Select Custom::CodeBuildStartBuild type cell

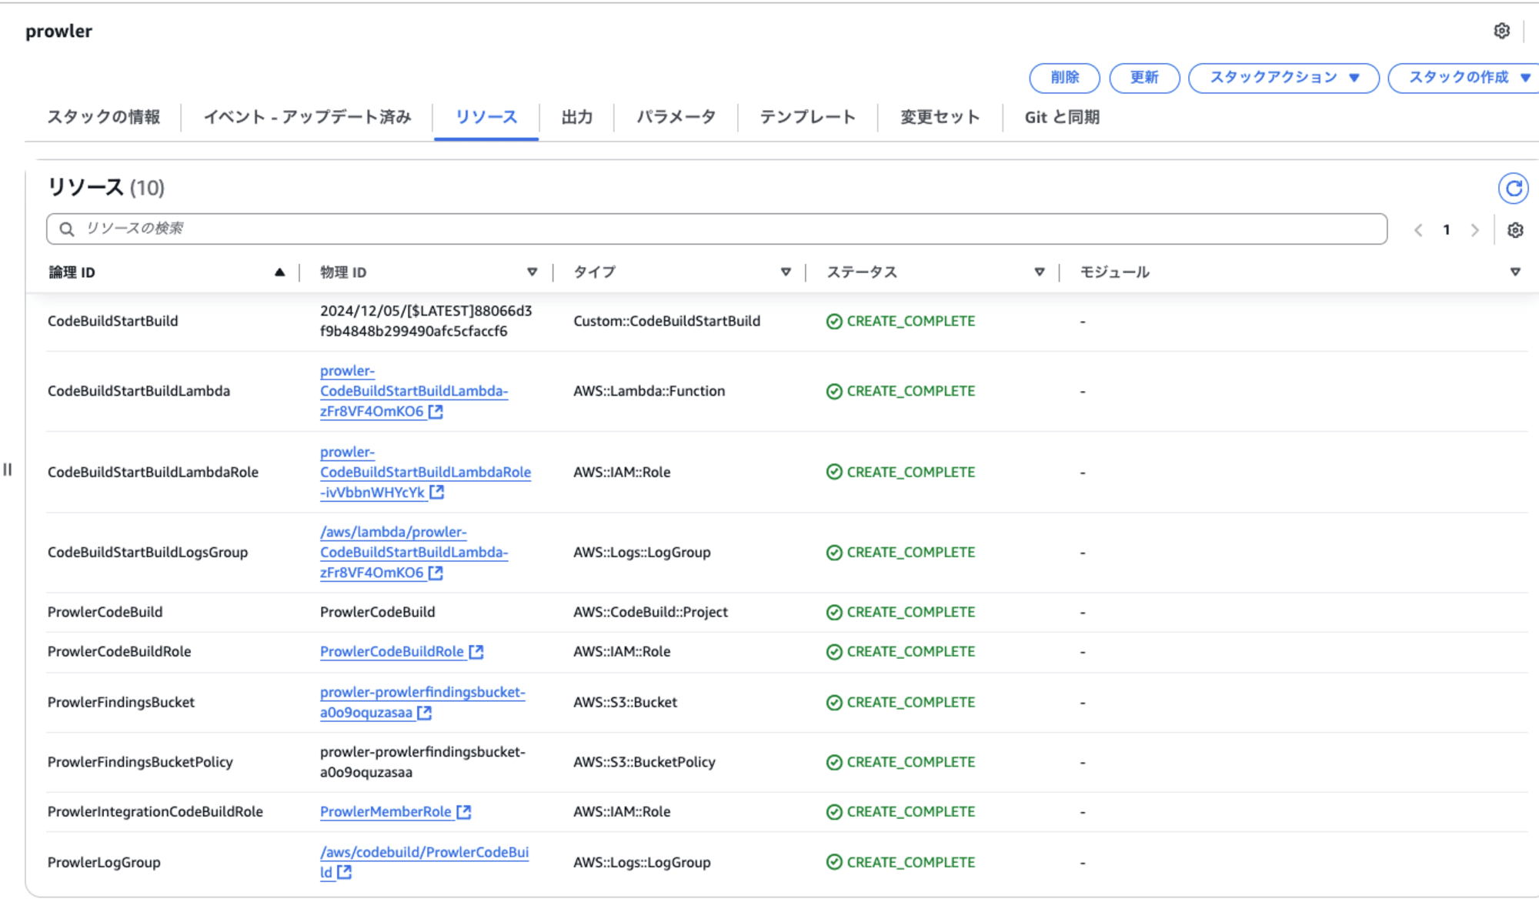click(666, 321)
